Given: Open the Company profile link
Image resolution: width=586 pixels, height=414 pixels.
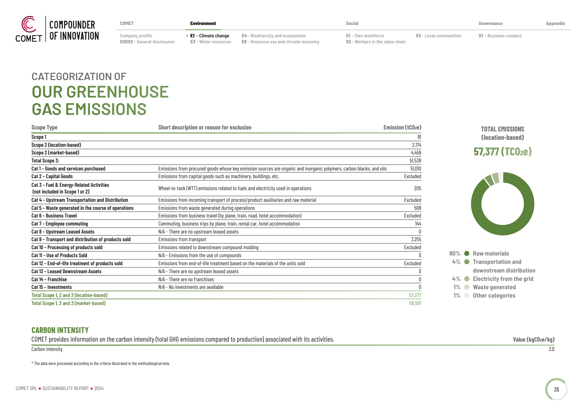Looking at the screenshot, I should tap(136, 36).
